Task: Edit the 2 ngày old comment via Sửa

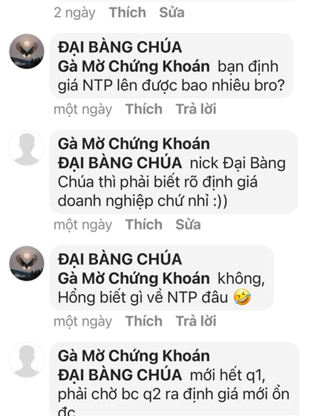Action: coord(172,12)
